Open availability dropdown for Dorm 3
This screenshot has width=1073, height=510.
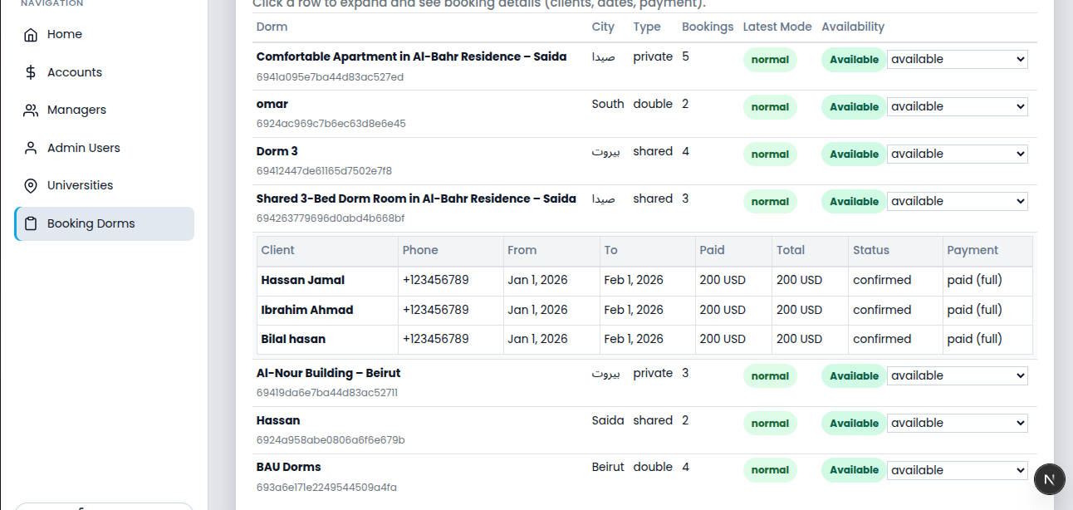[957, 154]
